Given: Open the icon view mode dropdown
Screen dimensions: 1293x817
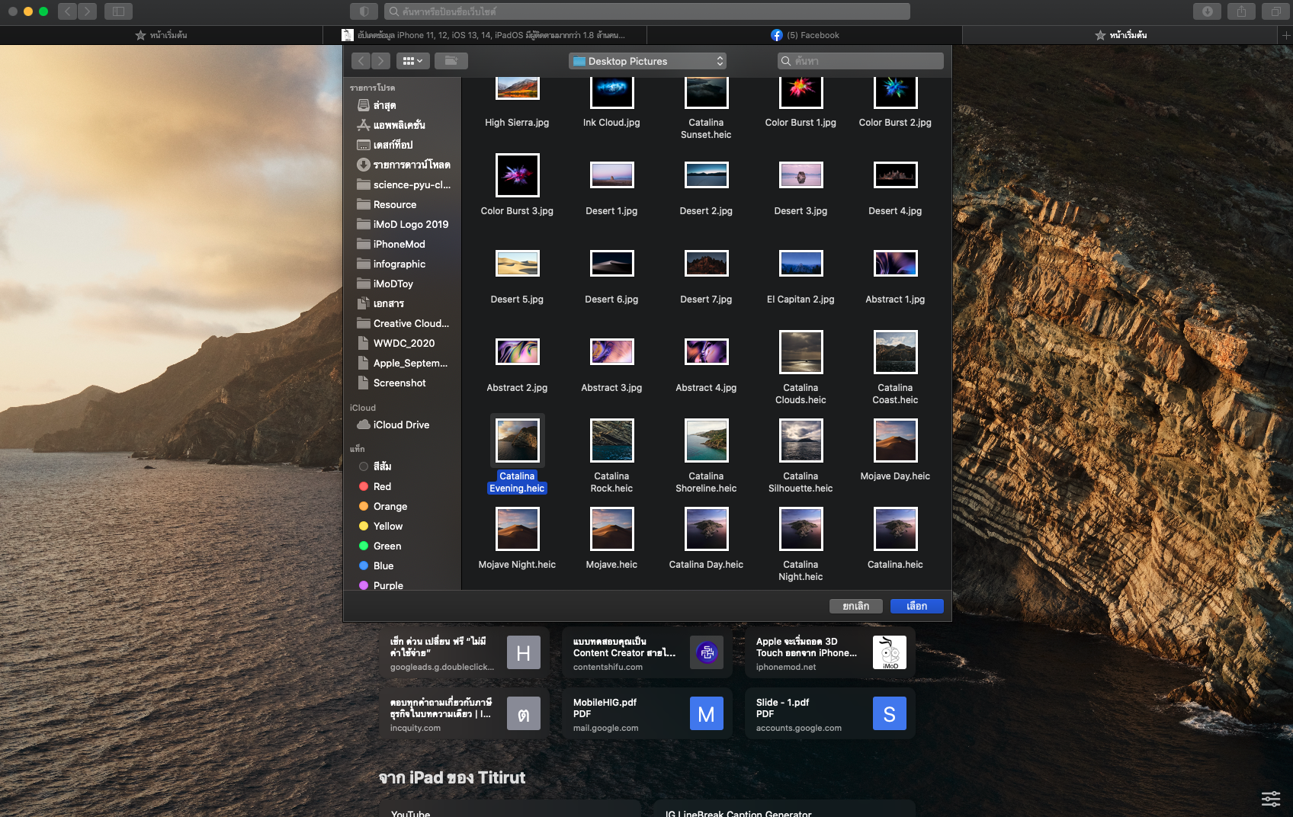Looking at the screenshot, I should tap(412, 61).
